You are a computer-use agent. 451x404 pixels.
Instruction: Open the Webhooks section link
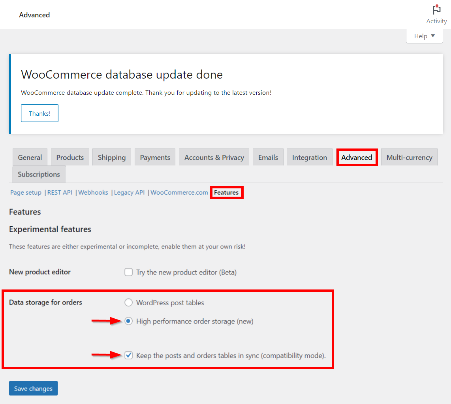(93, 192)
